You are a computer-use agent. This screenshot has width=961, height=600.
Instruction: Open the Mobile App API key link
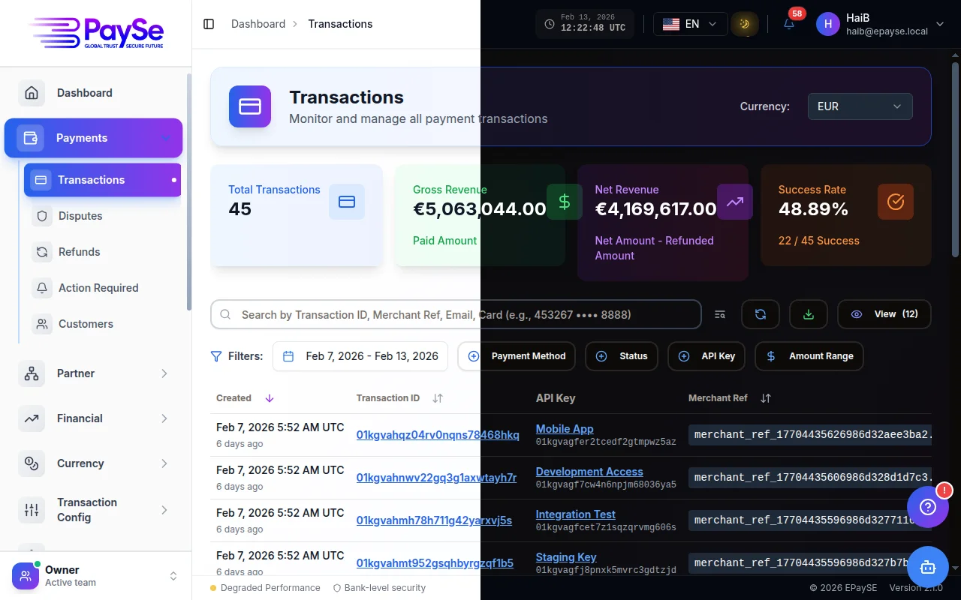tap(565, 429)
